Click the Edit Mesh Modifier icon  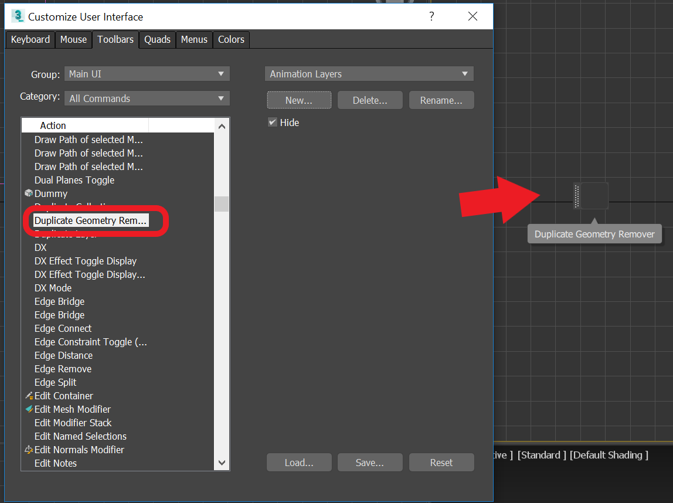point(28,409)
